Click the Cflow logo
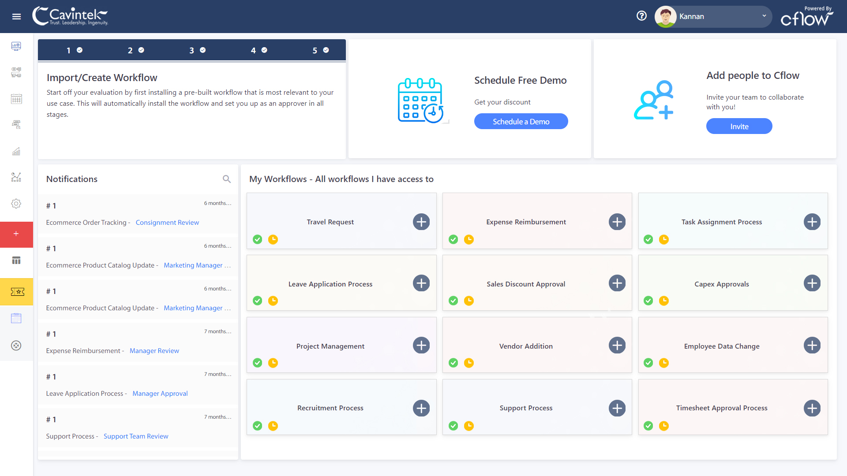Screen dimensions: 847x476 pyautogui.click(x=807, y=16)
